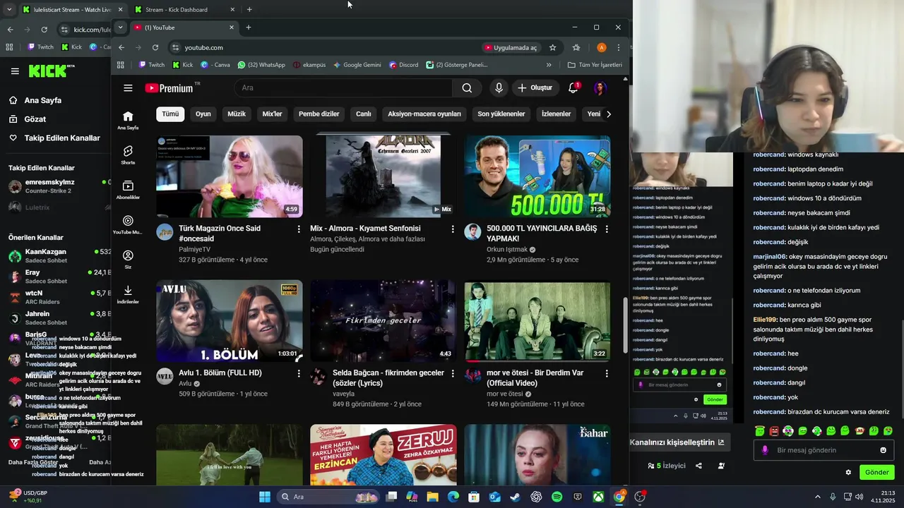Open İndirilenler downloads in YouTube sidebar
The width and height of the screenshot is (904, 508).
point(128,294)
